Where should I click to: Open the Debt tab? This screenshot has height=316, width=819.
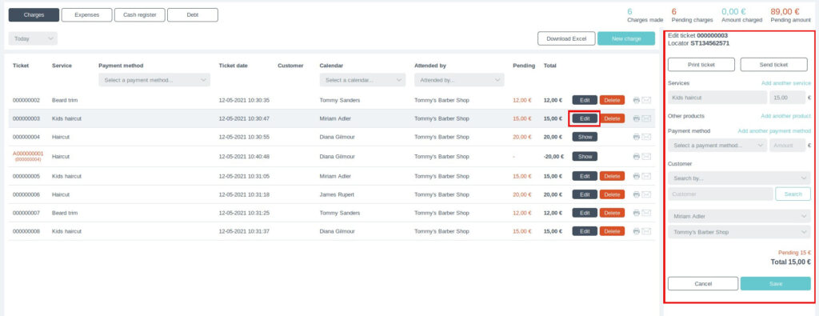[193, 15]
